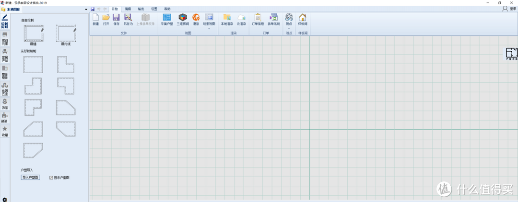Screen dimensions: 518x202
Task: Pick the L-shape room with top-right notch
Action: [66, 65]
